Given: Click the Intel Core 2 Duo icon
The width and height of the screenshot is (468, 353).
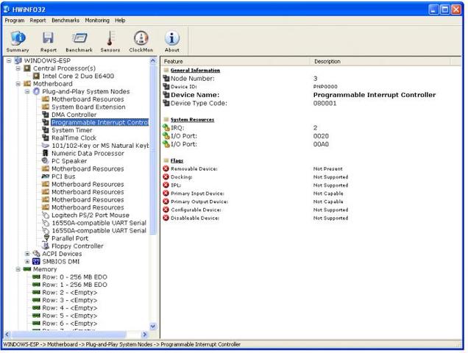Looking at the screenshot, I should pos(36,76).
